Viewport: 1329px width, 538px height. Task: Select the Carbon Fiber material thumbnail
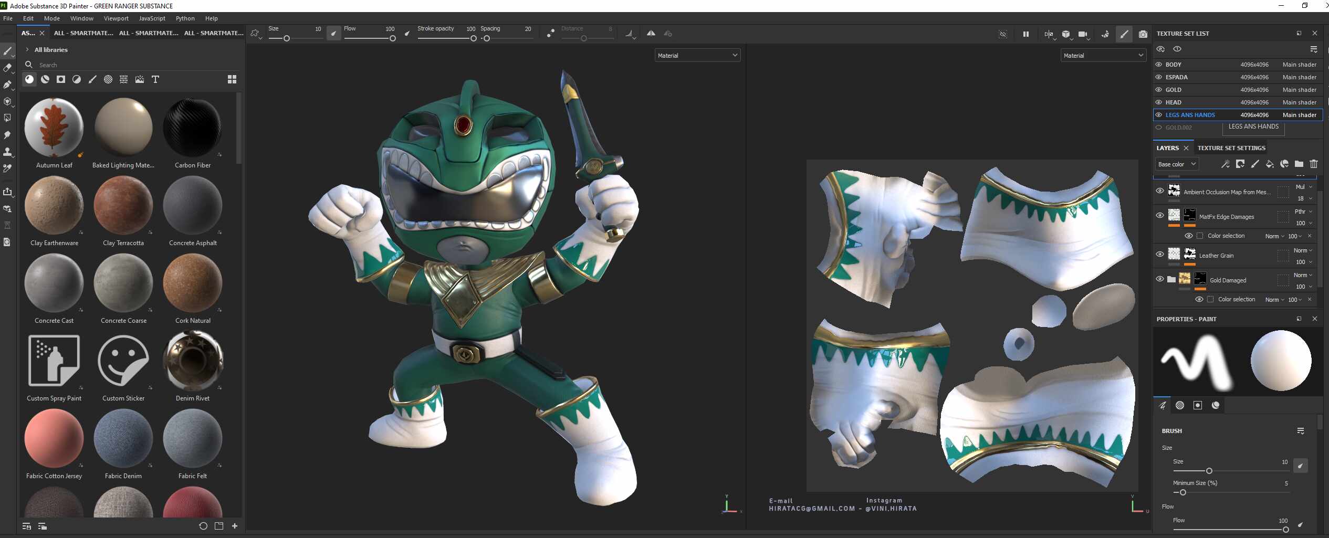click(193, 128)
